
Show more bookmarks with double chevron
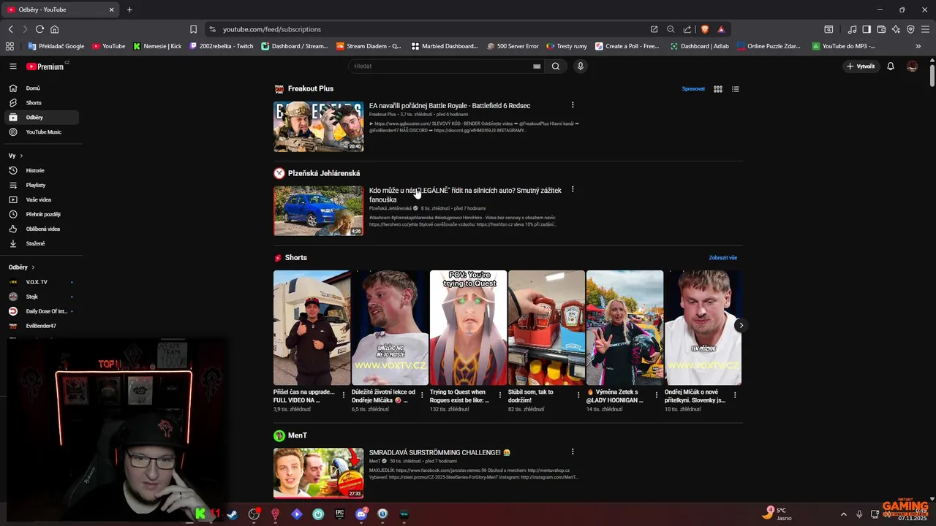coord(918,46)
